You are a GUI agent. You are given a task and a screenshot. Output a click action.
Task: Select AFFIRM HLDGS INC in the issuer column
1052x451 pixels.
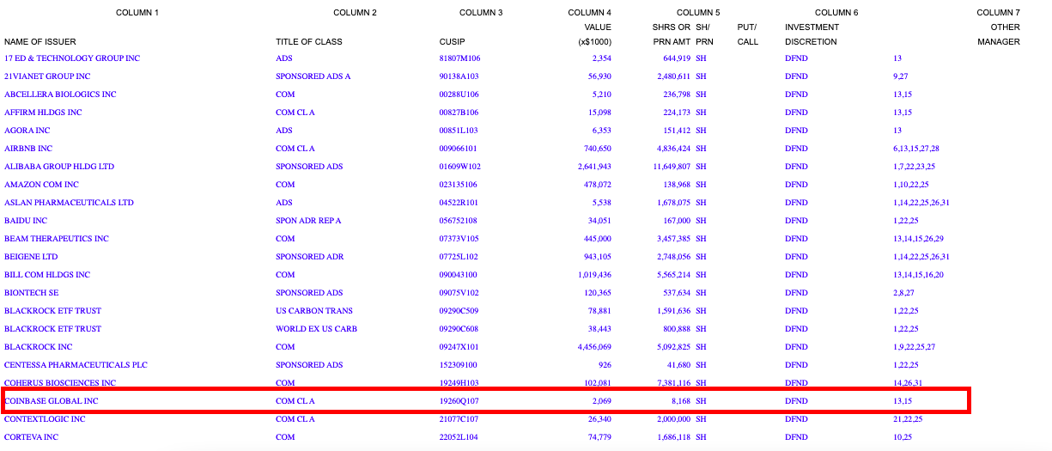coord(43,113)
